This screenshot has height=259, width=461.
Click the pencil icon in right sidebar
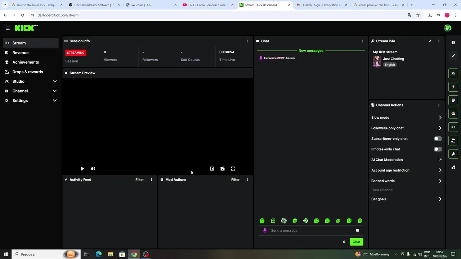tap(453, 56)
